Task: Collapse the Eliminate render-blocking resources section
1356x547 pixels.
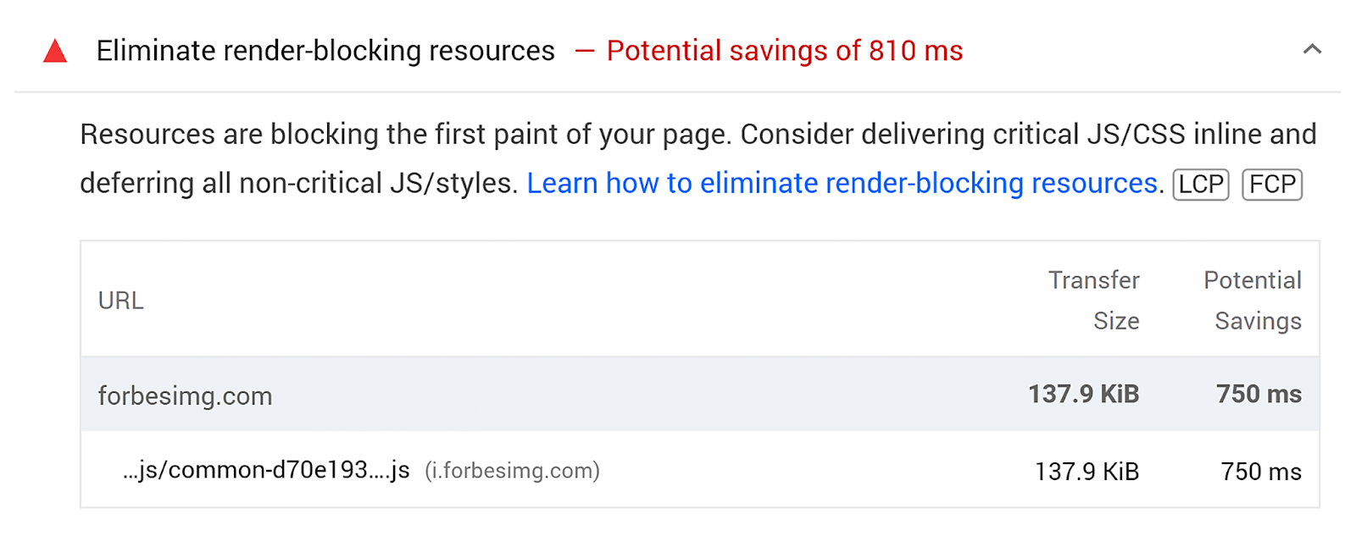Action: point(1311,49)
